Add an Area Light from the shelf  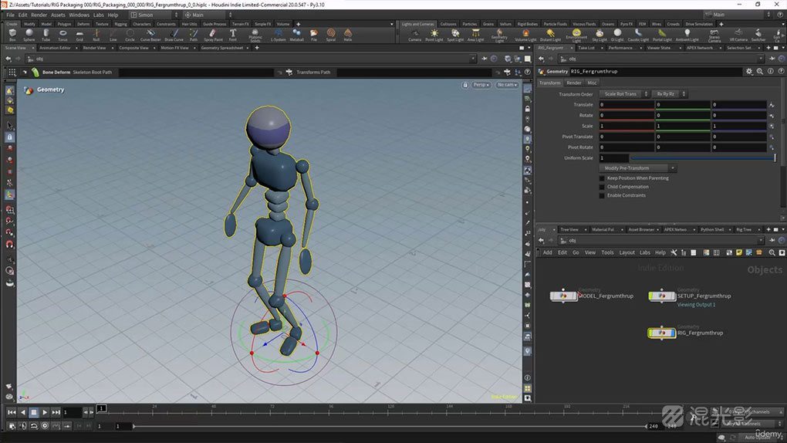[475, 35]
